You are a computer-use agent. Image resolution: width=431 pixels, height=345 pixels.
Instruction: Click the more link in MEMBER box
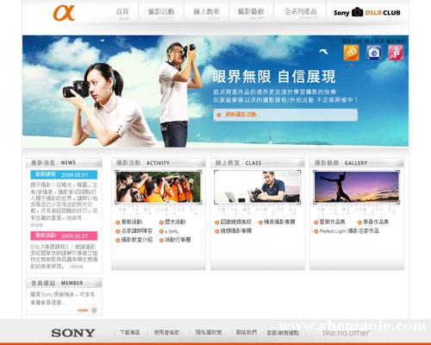pos(83,310)
